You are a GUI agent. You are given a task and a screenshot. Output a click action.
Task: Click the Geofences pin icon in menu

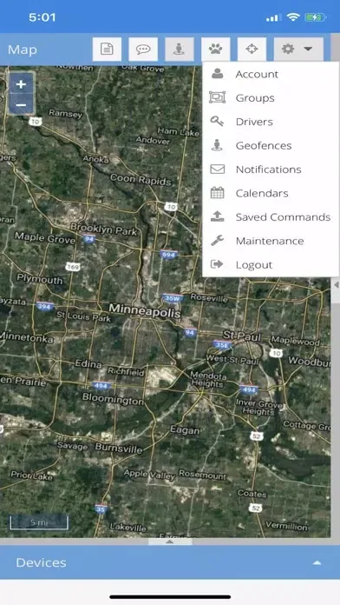coord(217,145)
